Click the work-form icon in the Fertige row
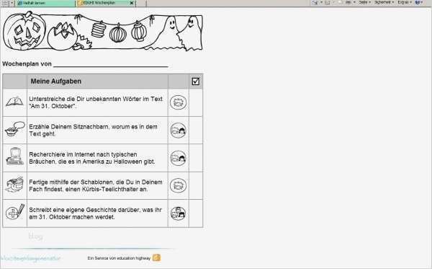Image resolution: width=432 pixels, height=269 pixels. pos(179,185)
